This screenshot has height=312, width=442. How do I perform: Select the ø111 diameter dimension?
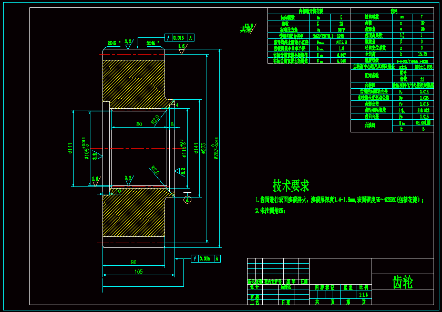(x=70, y=148)
